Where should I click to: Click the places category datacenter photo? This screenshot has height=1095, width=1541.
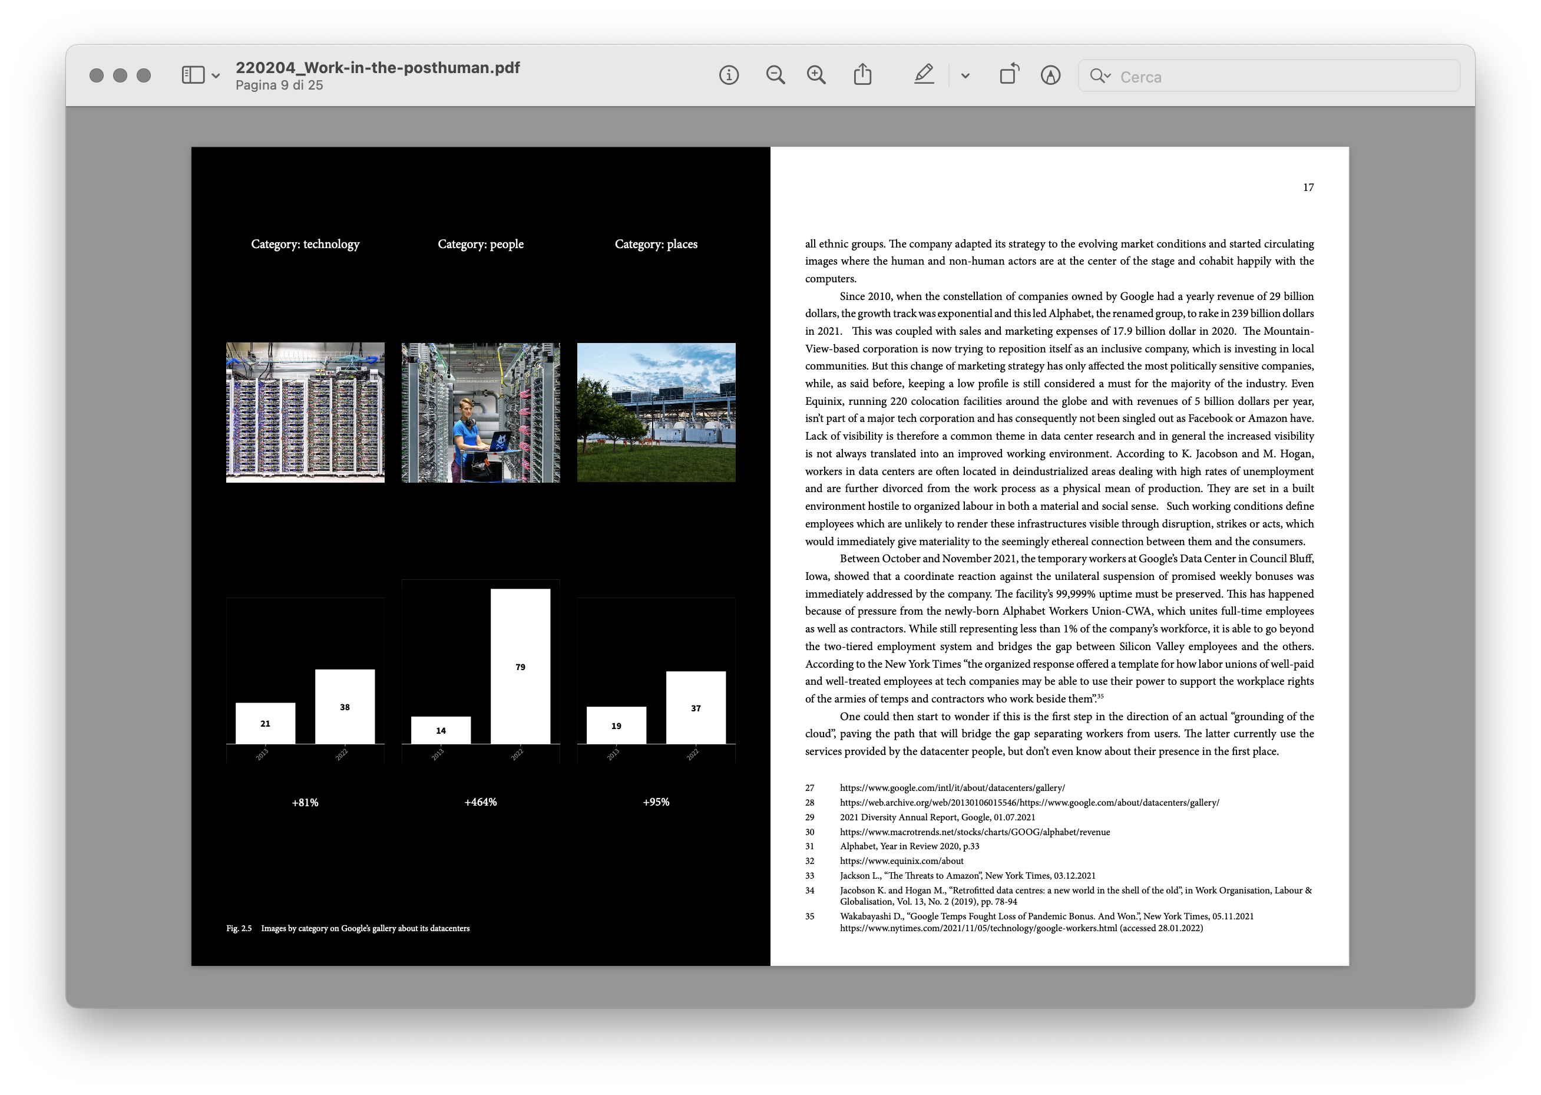(x=656, y=413)
